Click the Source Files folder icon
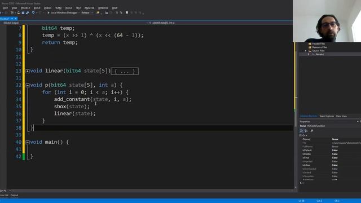The image size is (361, 203). (310, 51)
